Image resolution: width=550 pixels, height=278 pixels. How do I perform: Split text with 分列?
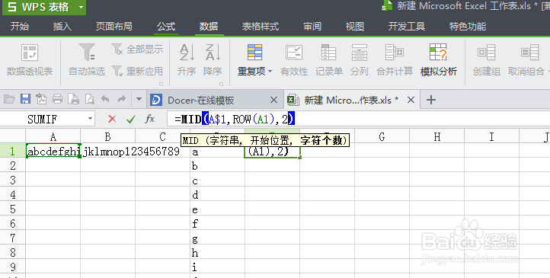pyautogui.click(x=360, y=60)
